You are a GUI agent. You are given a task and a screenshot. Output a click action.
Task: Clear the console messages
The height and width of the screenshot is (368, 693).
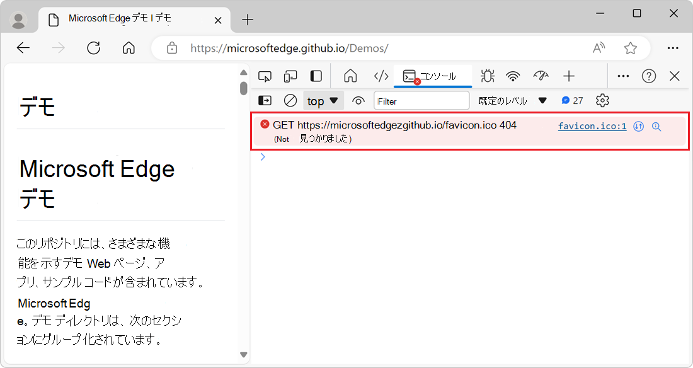coord(290,100)
